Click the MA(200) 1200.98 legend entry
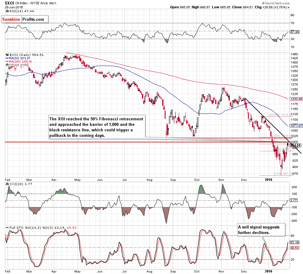This screenshot has height=274, width=303. click(19, 61)
